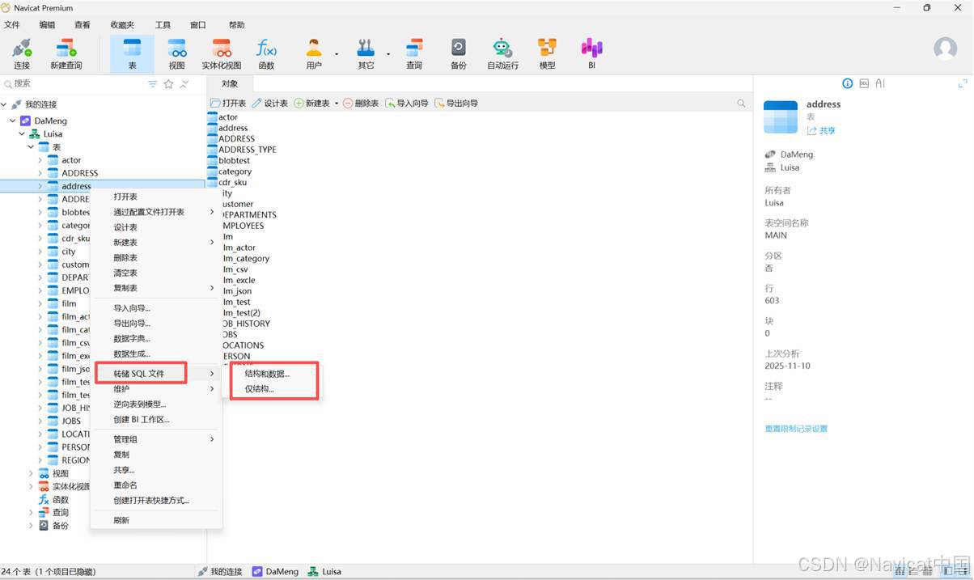Click the 其它 (Others) toolbar icon

(x=366, y=54)
